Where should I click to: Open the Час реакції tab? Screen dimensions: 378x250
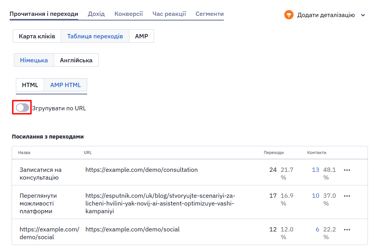(169, 14)
